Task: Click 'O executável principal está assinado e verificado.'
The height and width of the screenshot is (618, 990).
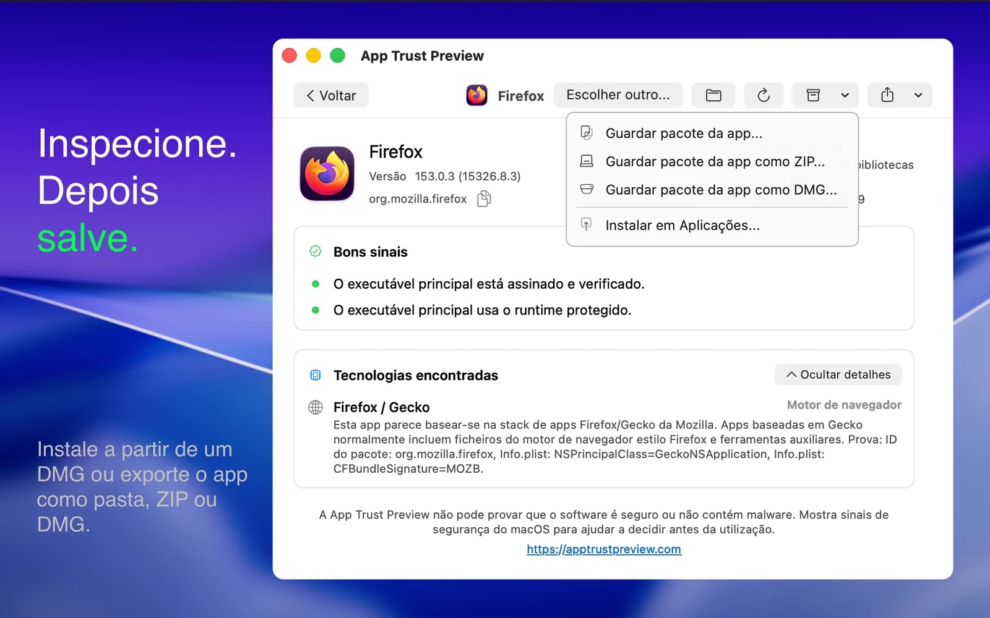Action: click(489, 284)
